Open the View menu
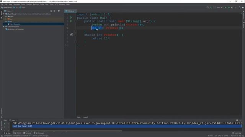 pyautogui.click(x=10, y=4)
